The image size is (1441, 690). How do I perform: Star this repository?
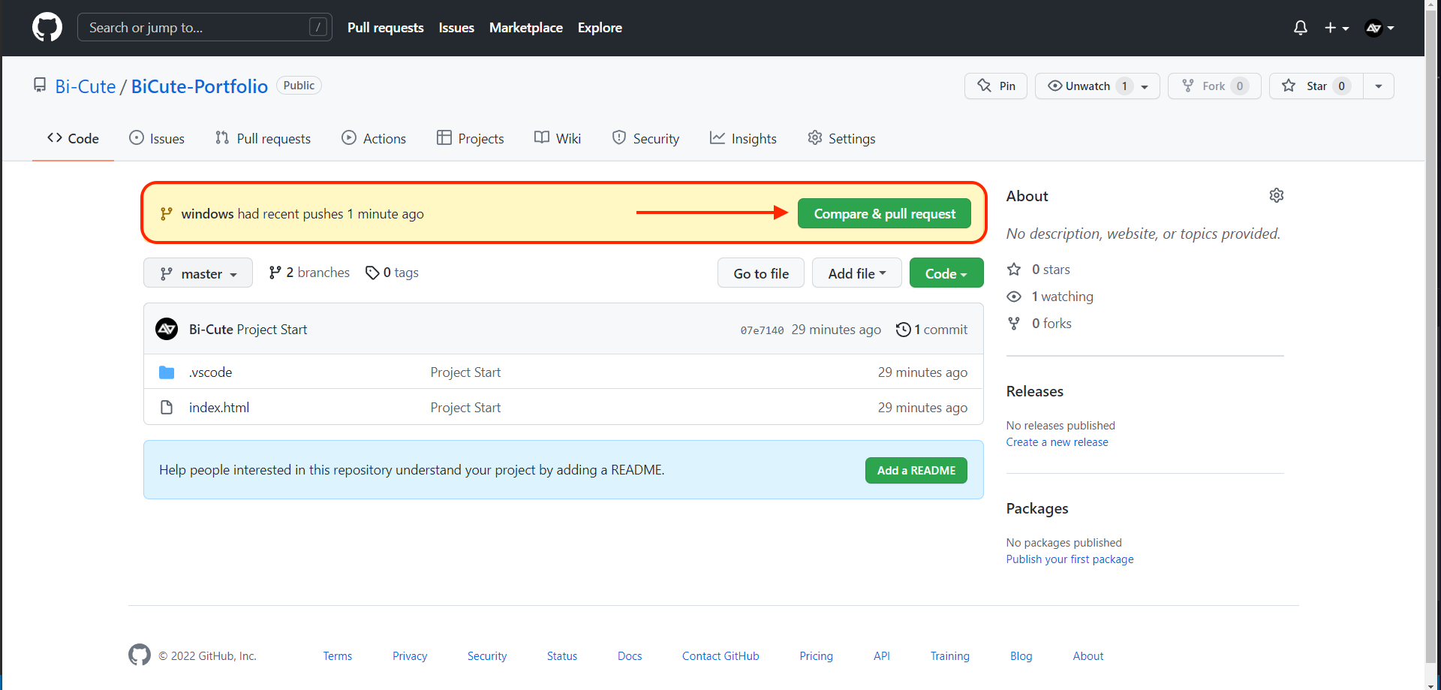pyautogui.click(x=1316, y=86)
